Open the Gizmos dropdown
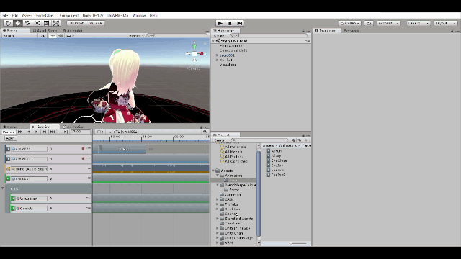 pyautogui.click(x=136, y=35)
